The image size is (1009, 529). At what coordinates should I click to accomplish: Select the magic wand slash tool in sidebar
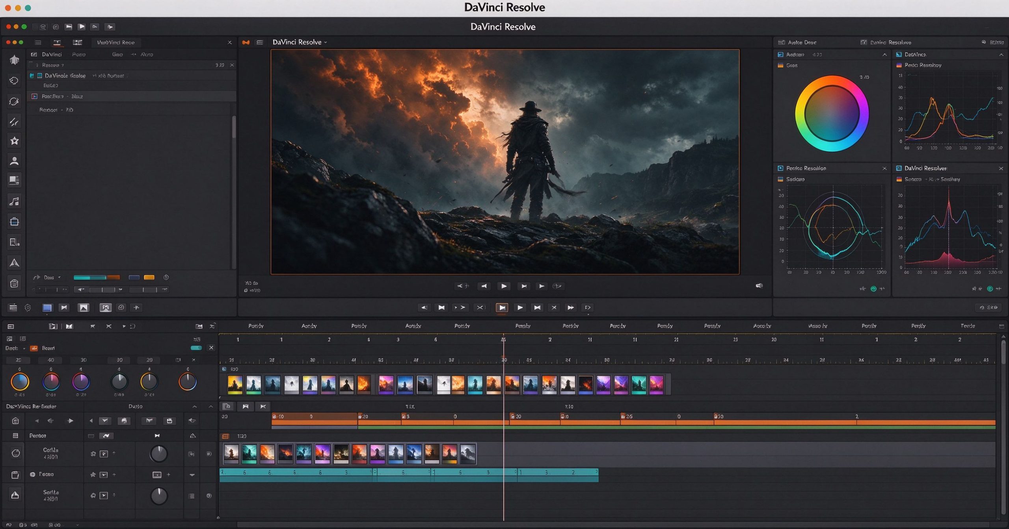tap(14, 122)
